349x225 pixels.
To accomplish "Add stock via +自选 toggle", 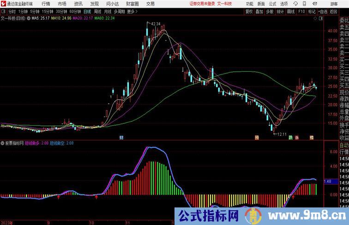I will coord(323,12).
